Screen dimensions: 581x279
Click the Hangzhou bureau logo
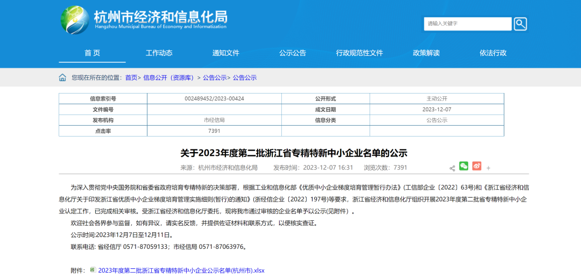tap(75, 20)
